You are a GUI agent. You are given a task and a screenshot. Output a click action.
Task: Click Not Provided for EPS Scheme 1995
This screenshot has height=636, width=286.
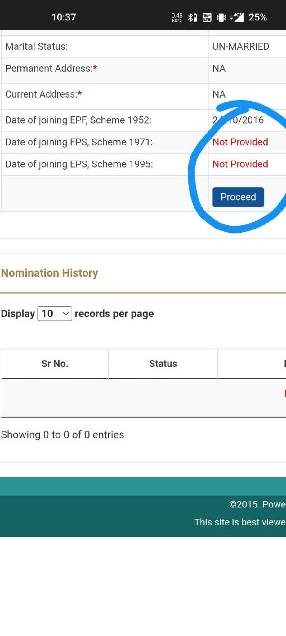(240, 164)
